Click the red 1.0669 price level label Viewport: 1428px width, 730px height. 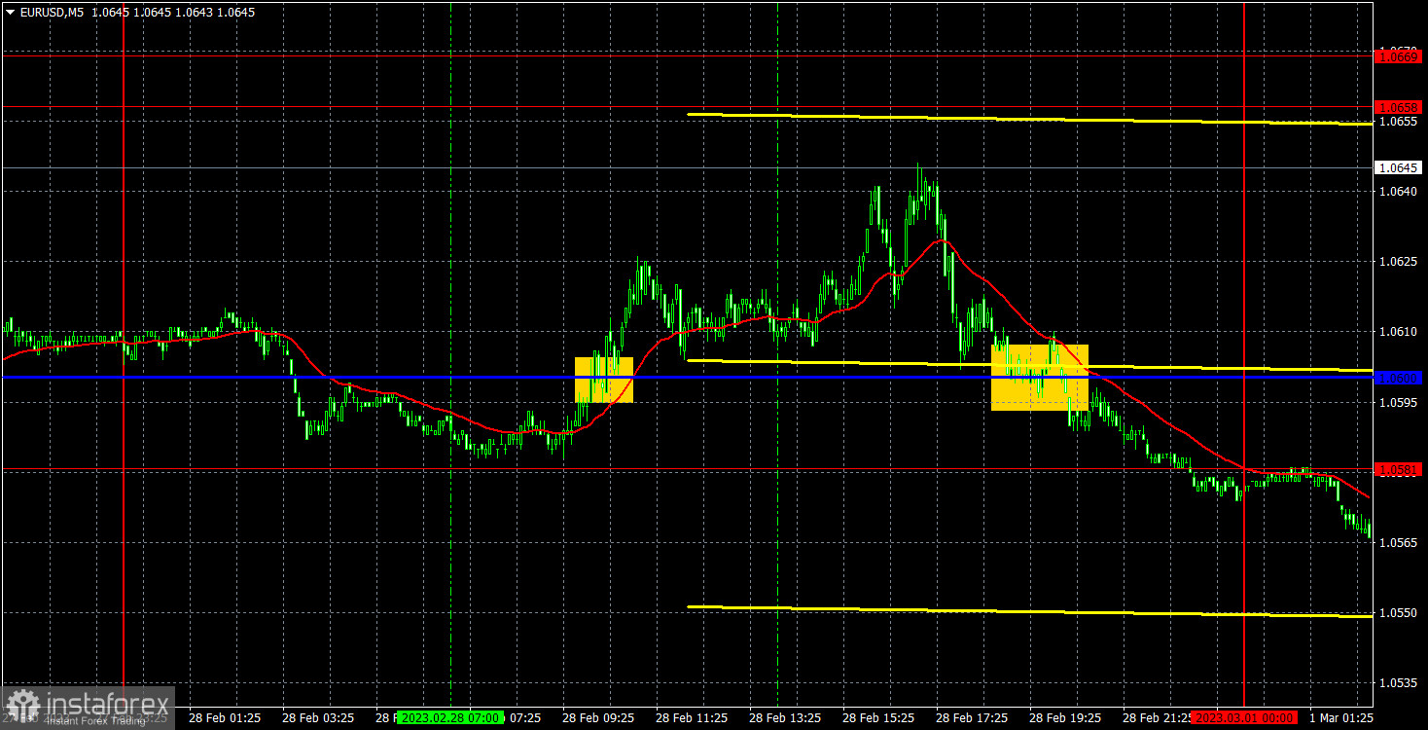point(1399,56)
